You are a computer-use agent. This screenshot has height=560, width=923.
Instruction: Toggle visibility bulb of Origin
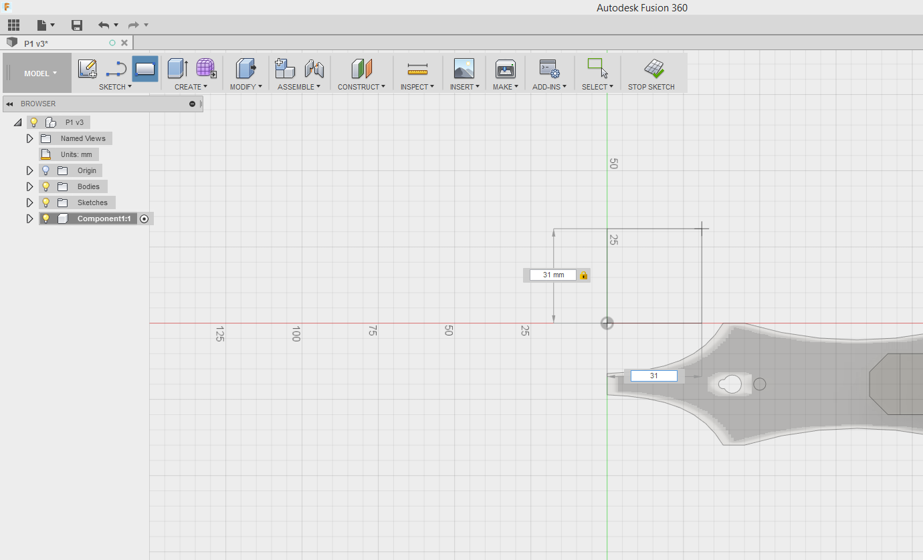[x=46, y=170]
